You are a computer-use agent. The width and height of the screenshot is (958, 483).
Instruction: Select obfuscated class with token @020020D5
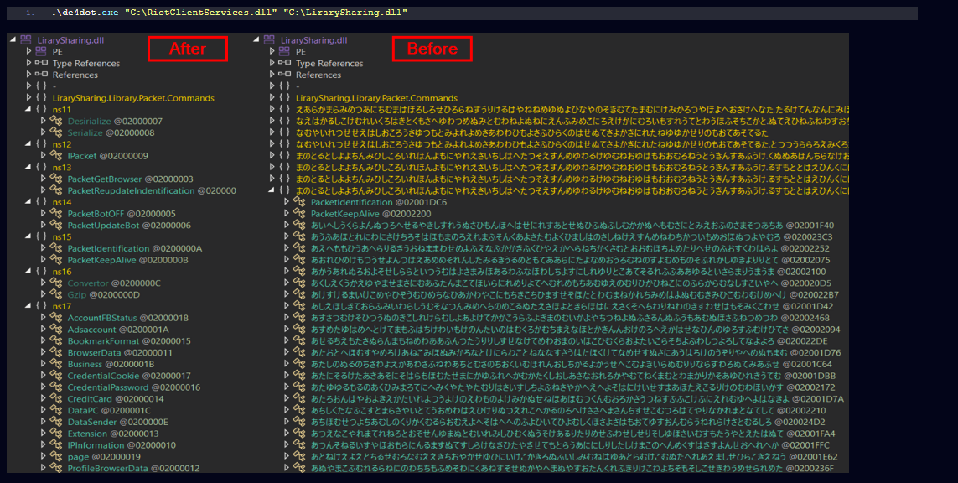pos(571,283)
